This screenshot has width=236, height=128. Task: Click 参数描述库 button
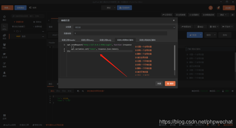[x=208, y=15]
